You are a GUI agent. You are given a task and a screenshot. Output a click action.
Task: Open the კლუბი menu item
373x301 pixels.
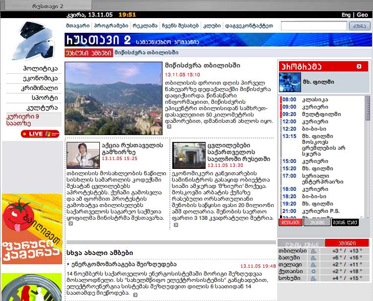[212, 25]
